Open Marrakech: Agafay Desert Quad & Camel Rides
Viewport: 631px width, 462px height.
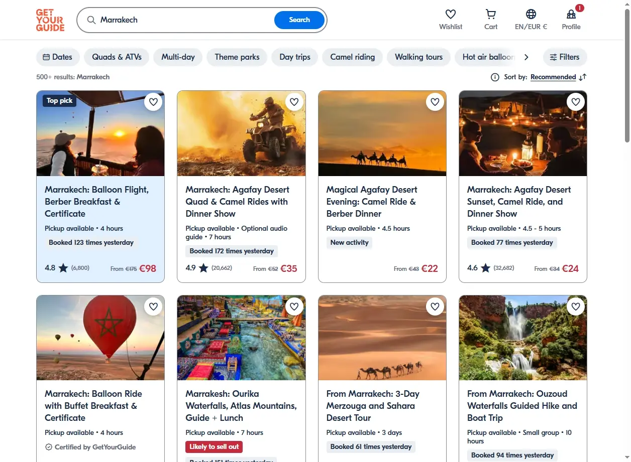tap(237, 202)
